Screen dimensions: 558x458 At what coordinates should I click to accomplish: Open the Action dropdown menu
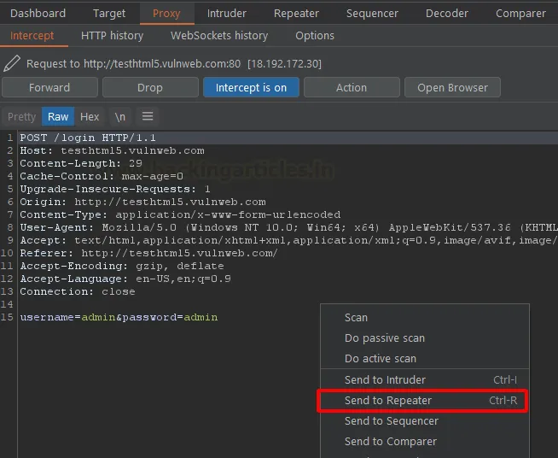click(351, 88)
